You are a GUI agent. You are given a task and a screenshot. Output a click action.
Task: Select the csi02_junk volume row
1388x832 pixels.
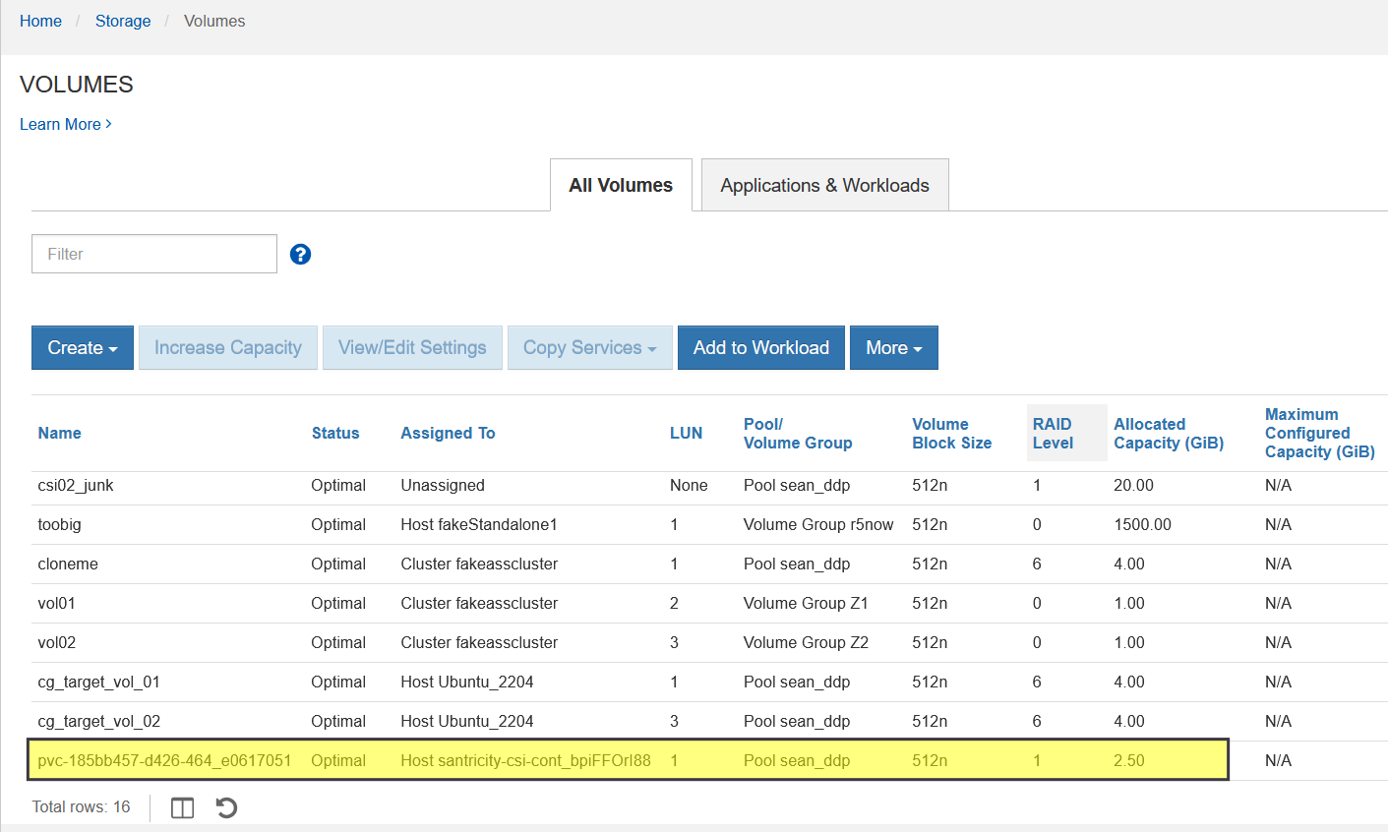pyautogui.click(x=709, y=486)
